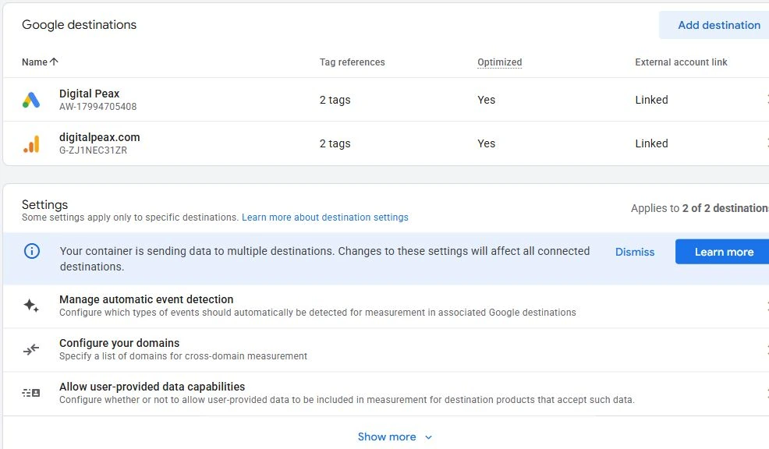Open Allow user-provided data capabilities setting
This screenshot has width=769, height=449.
385,393
